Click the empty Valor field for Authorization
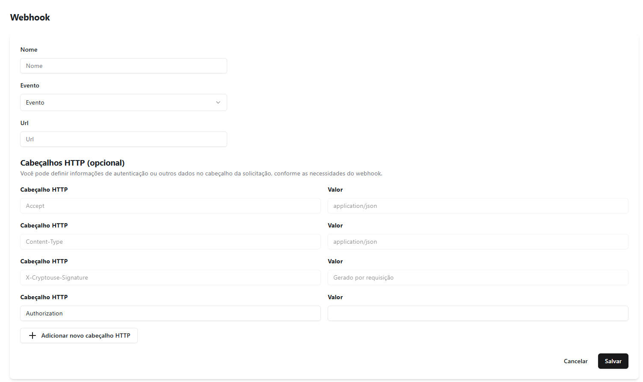The height and width of the screenshot is (382, 643). [x=478, y=313]
